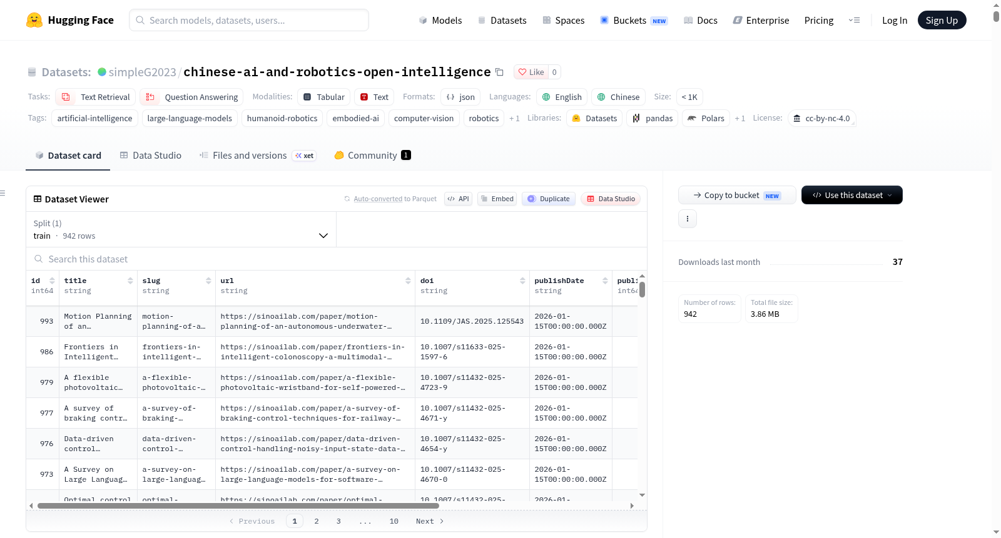Image resolution: width=1001 pixels, height=538 pixels.
Task: Open the left sidebar menu icon
Action: (x=3, y=193)
